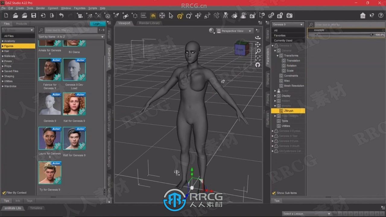Open the Render menu
Image resolution: width=386 pixels, height=217 pixels.
pos(40,8)
